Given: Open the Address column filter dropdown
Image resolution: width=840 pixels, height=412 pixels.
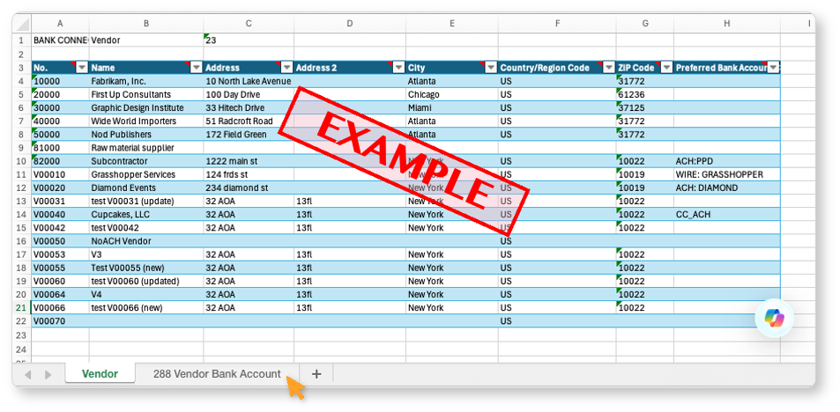Looking at the screenshot, I should coord(287,68).
